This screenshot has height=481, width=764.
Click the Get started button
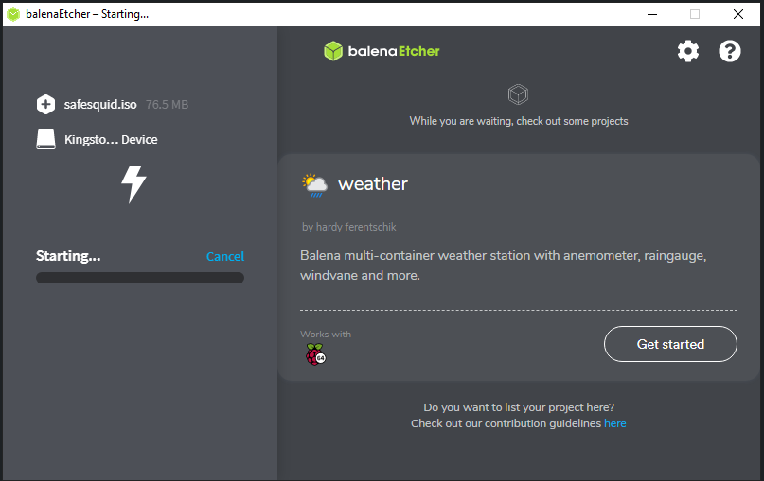[x=670, y=344]
